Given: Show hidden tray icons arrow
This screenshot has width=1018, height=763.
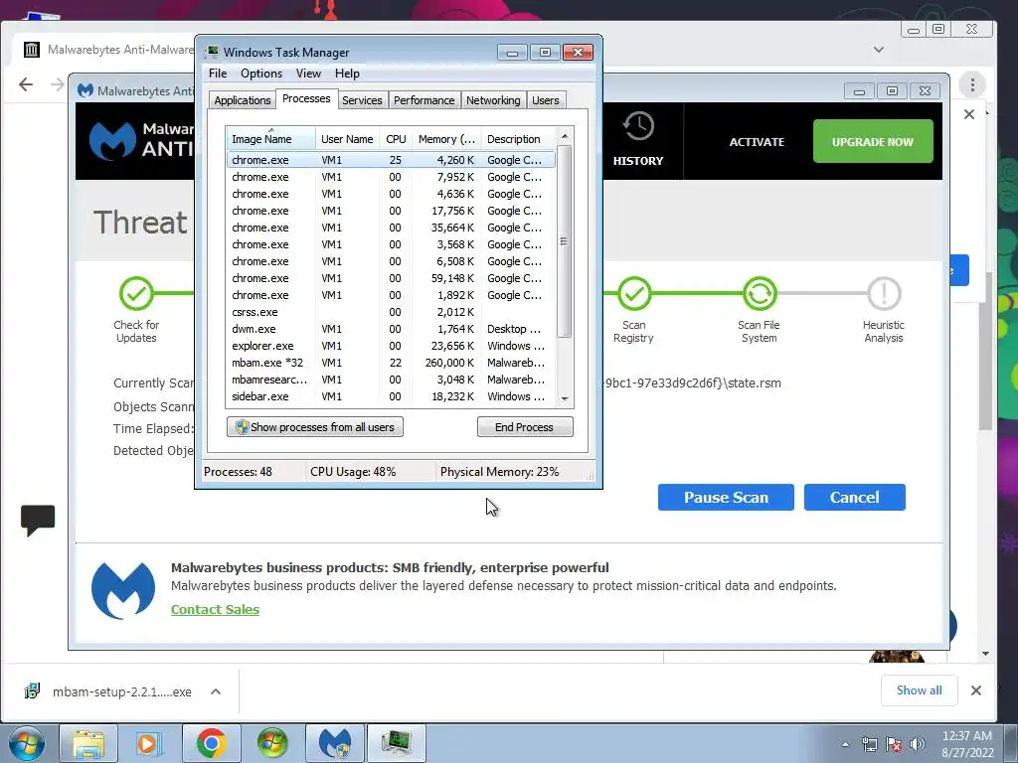Looking at the screenshot, I should click(845, 744).
